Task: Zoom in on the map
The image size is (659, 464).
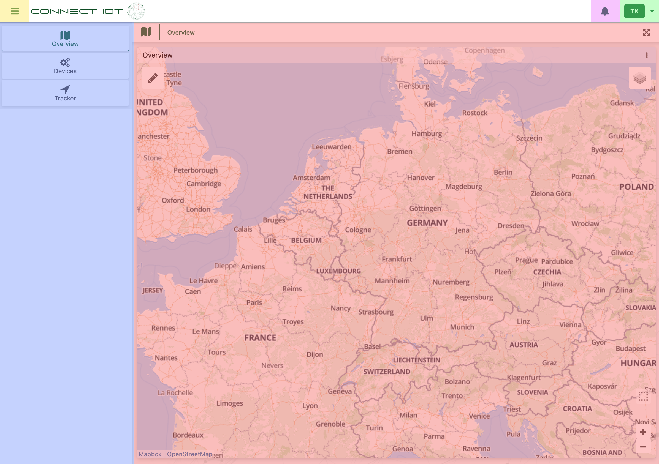Action: (643, 432)
